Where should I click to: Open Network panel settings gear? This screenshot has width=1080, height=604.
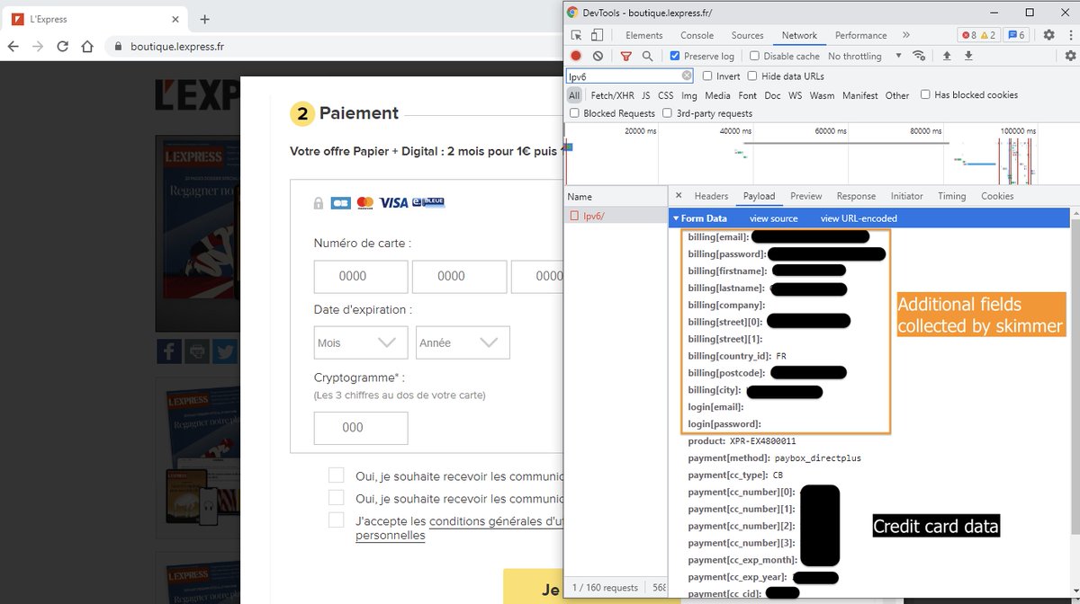click(1070, 56)
